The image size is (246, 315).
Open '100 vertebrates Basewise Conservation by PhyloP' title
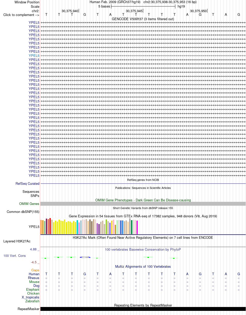(x=143, y=250)
